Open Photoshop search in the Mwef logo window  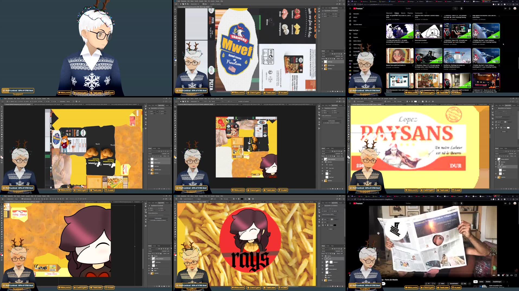point(337,4)
